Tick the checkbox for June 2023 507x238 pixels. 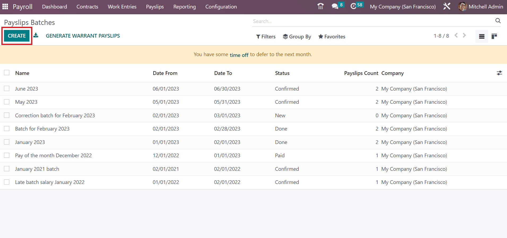pos(7,88)
